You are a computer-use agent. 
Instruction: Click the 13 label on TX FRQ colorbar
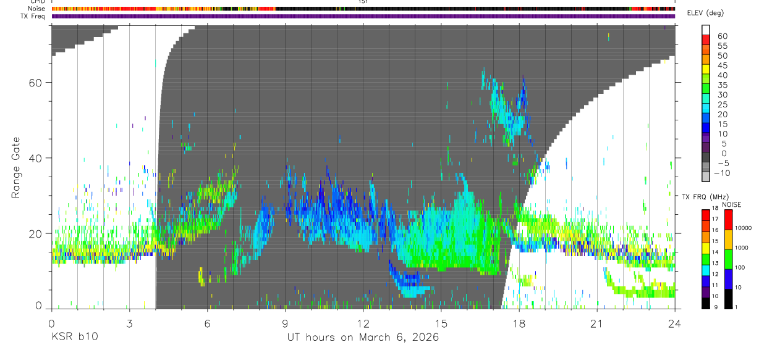[715, 263]
